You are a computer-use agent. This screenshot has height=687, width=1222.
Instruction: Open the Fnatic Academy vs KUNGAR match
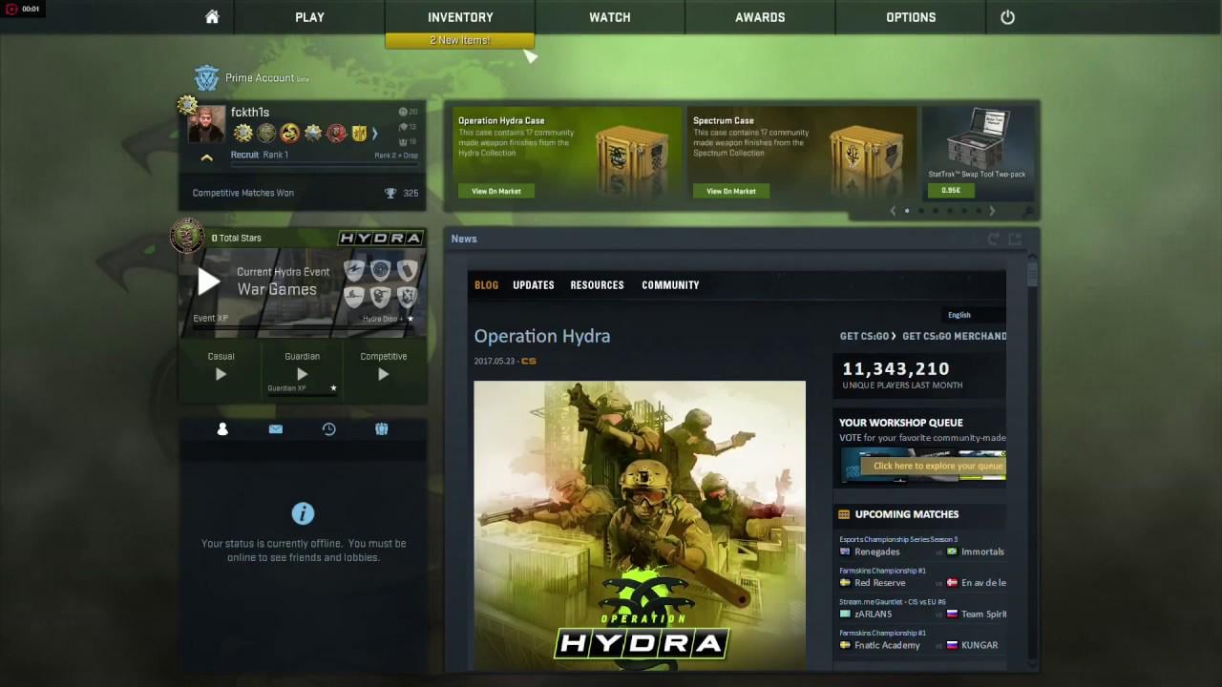921,645
